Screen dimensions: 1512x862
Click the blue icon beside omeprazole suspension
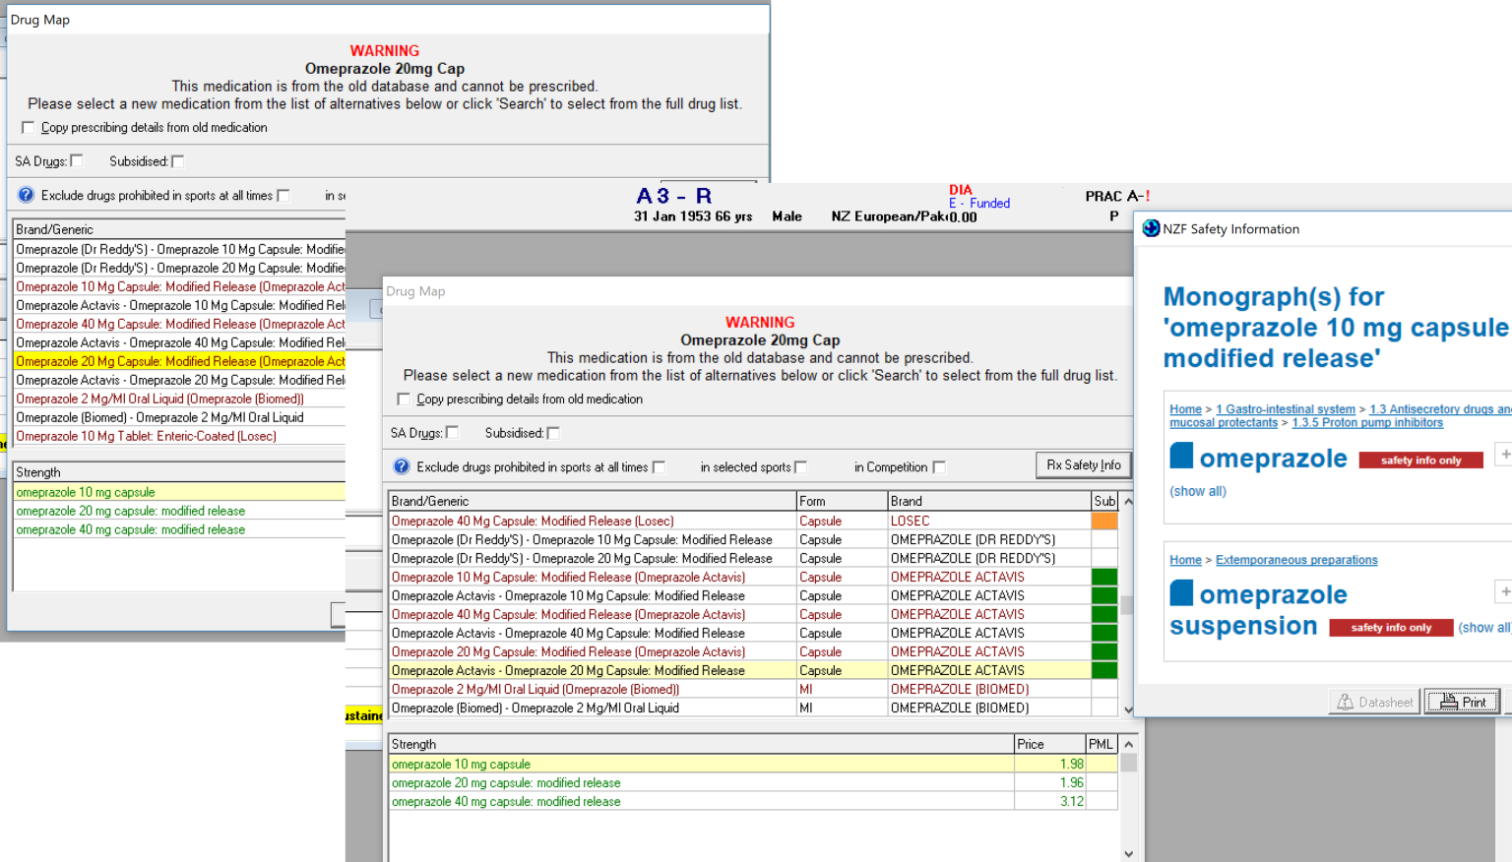[x=1181, y=593]
